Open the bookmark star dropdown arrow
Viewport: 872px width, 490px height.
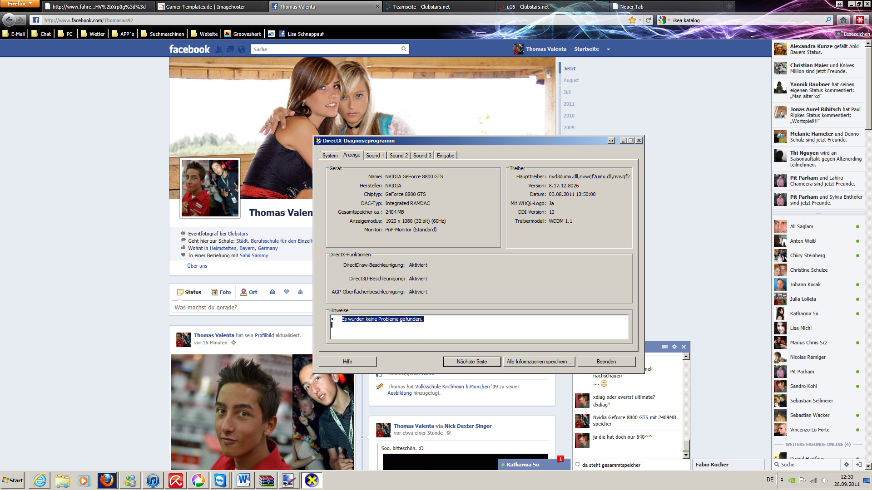(639, 20)
